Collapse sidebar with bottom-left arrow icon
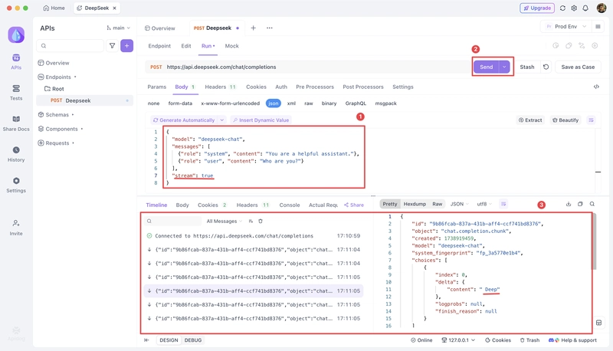 coord(146,340)
